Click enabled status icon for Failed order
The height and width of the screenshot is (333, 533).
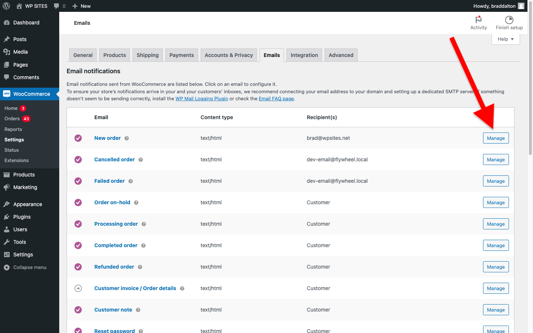point(78,181)
